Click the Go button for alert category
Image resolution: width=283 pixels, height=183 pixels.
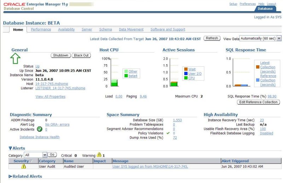pos(52,154)
